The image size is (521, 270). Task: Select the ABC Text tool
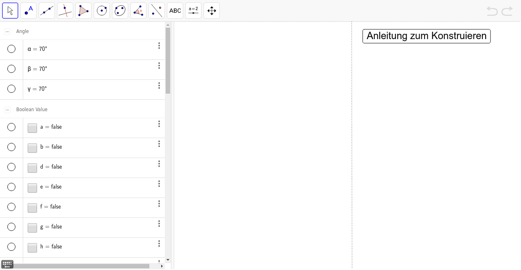click(175, 11)
